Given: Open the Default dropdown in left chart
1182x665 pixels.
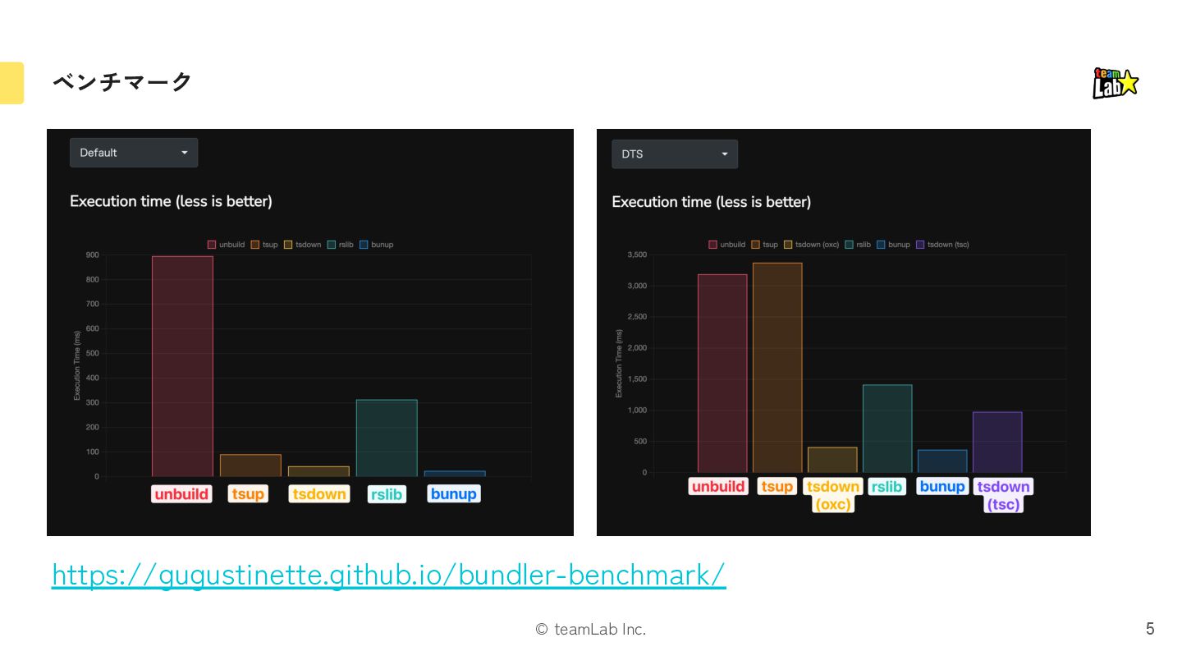Looking at the screenshot, I should [x=134, y=153].
